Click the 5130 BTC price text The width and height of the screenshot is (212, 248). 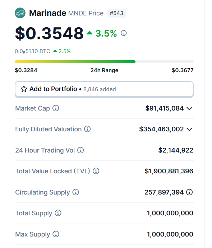(x=32, y=51)
